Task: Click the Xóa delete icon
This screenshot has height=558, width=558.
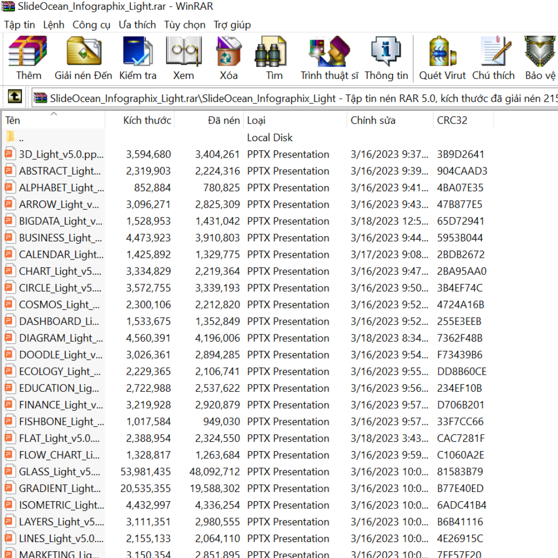Action: coord(228,52)
